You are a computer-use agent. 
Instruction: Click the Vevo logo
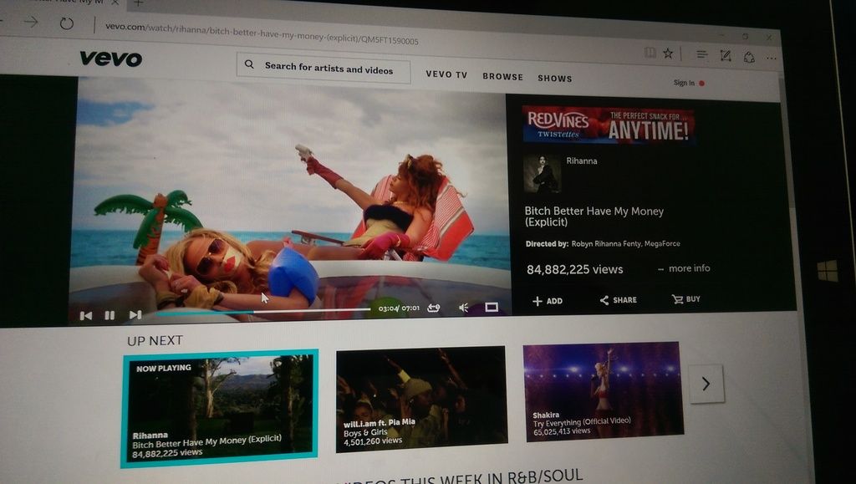(111, 58)
